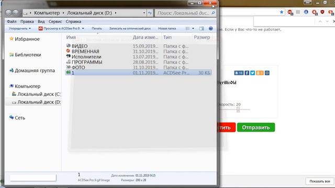The height and width of the screenshot is (188, 335).
Task: Select Локальный диск (C:) in navigation pane
Action: click(x=39, y=94)
